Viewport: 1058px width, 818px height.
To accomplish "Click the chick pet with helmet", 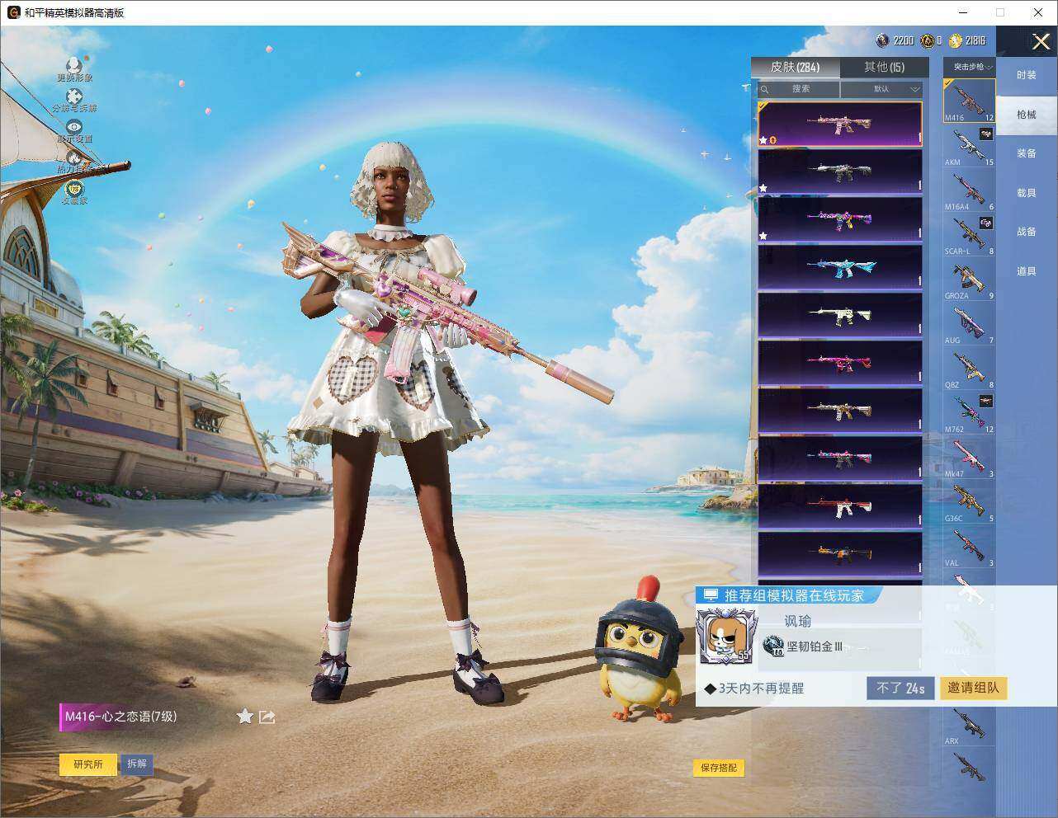I will [x=640, y=651].
